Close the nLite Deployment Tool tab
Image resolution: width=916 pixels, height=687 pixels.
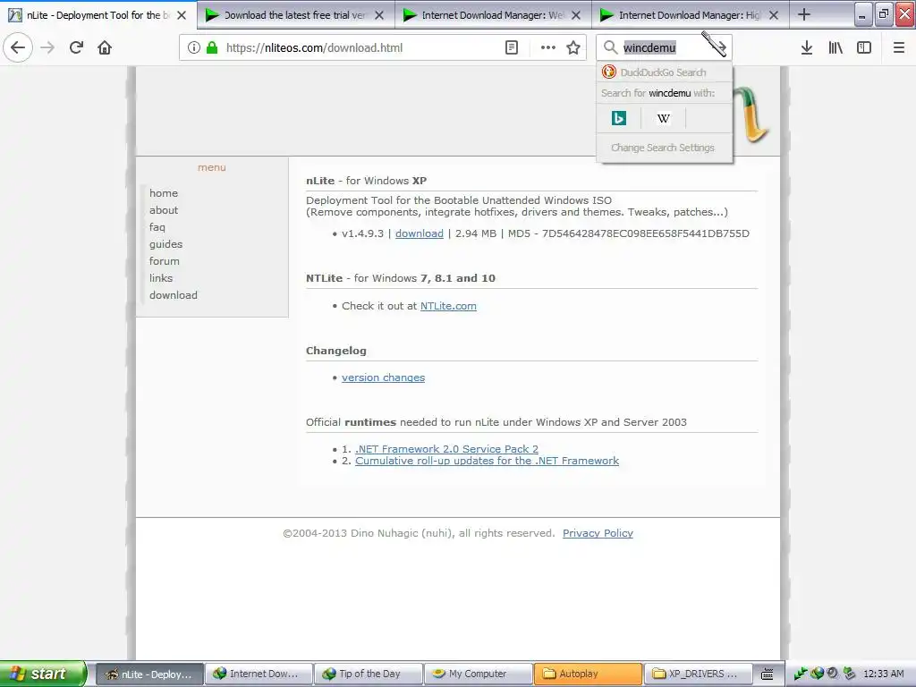pyautogui.click(x=182, y=15)
